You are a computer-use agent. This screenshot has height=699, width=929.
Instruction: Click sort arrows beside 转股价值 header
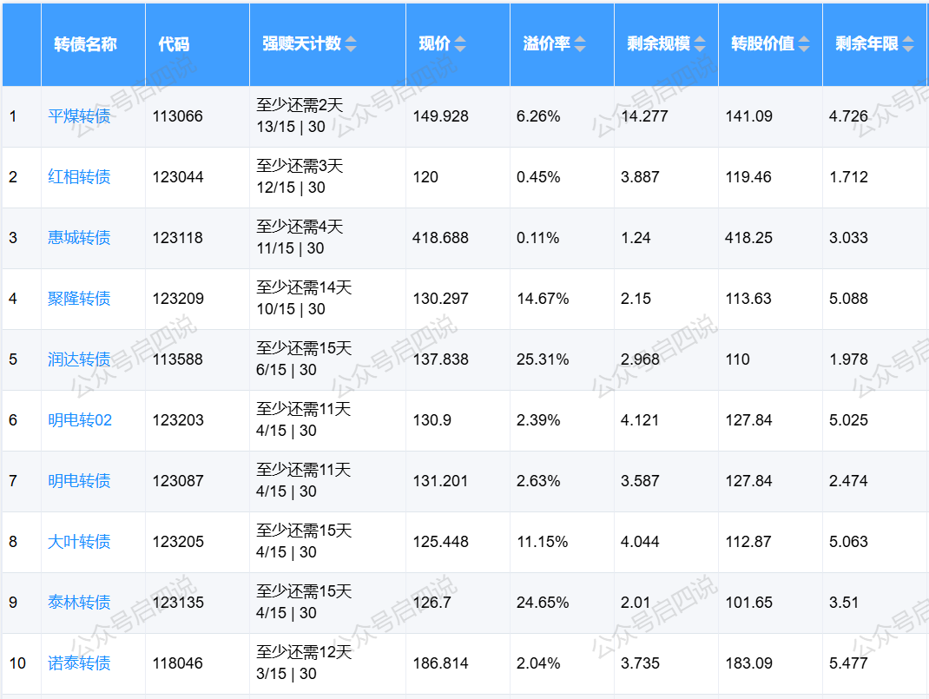coord(804,44)
